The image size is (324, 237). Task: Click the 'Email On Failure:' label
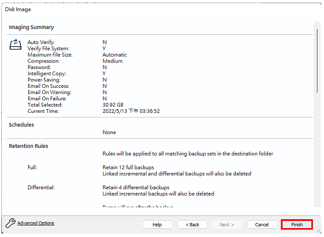tap(47, 98)
